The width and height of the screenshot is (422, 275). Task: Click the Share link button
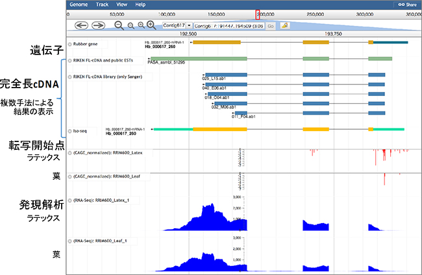point(407,5)
